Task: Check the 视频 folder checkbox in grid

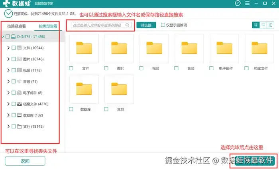Action: [x=141, y=68]
